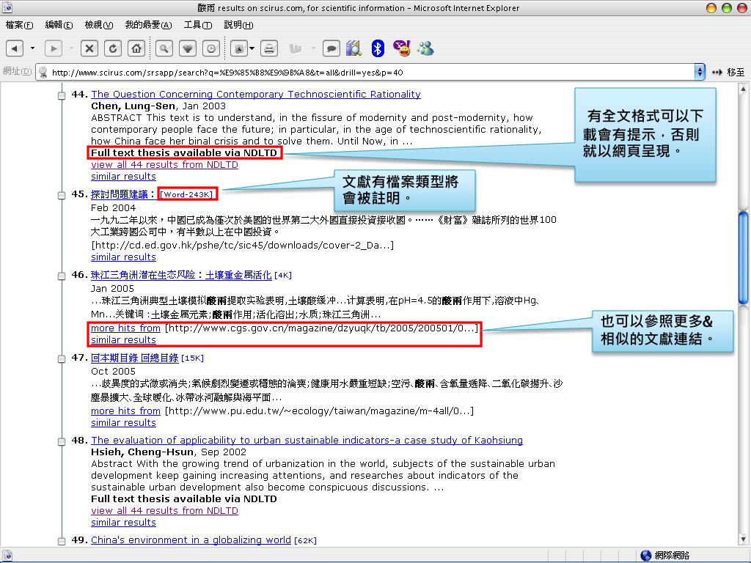Open the 工具(T) menu
Screen dimensions: 751x563
click(198, 25)
